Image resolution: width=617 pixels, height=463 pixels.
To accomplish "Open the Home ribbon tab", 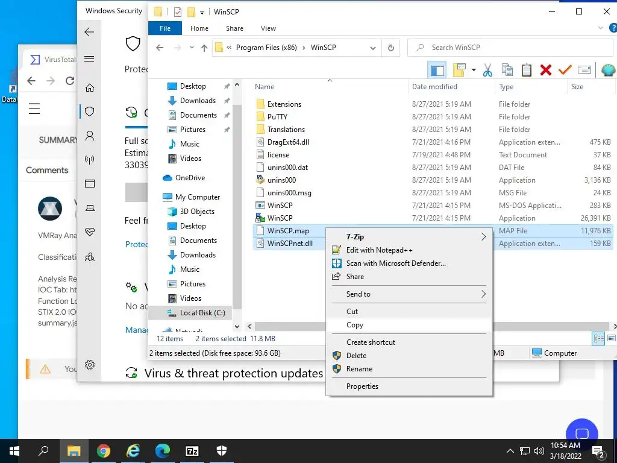I will click(199, 28).
